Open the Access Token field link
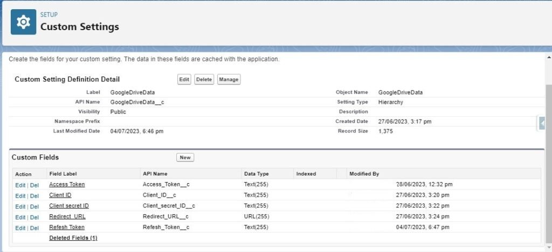 click(67, 184)
